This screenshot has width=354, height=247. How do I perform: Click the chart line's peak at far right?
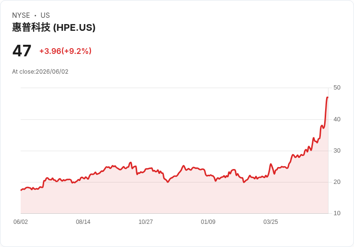(x=328, y=97)
